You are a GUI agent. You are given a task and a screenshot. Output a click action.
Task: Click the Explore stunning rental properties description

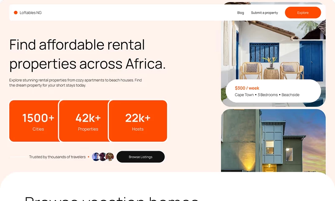75,82
